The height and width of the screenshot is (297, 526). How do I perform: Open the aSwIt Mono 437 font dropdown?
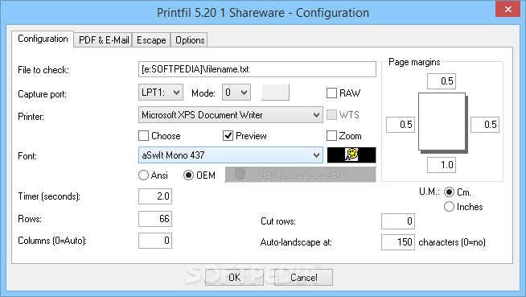point(231,155)
